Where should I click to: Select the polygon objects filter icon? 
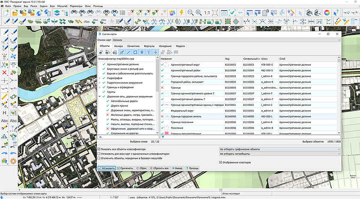point(135,52)
